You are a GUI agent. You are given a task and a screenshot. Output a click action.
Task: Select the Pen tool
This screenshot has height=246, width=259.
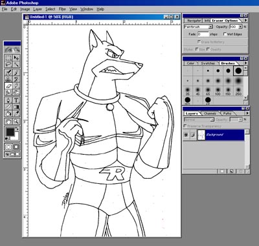(8, 100)
